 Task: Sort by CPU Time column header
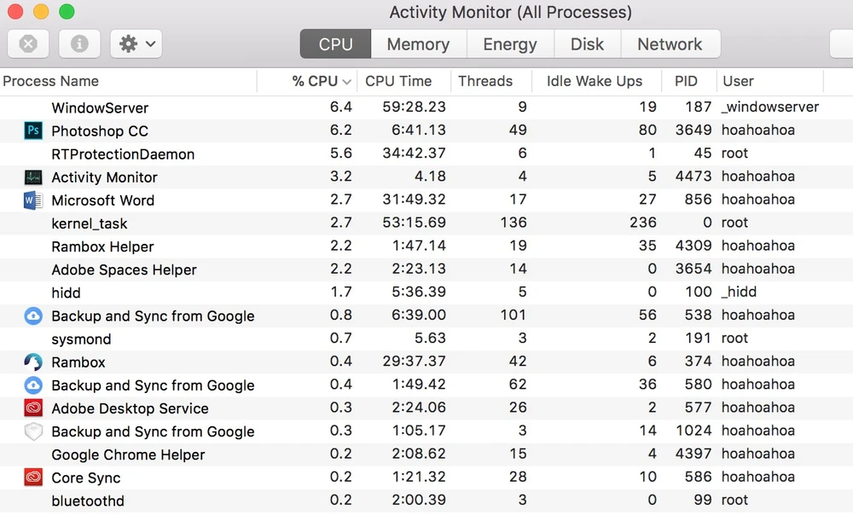398,82
